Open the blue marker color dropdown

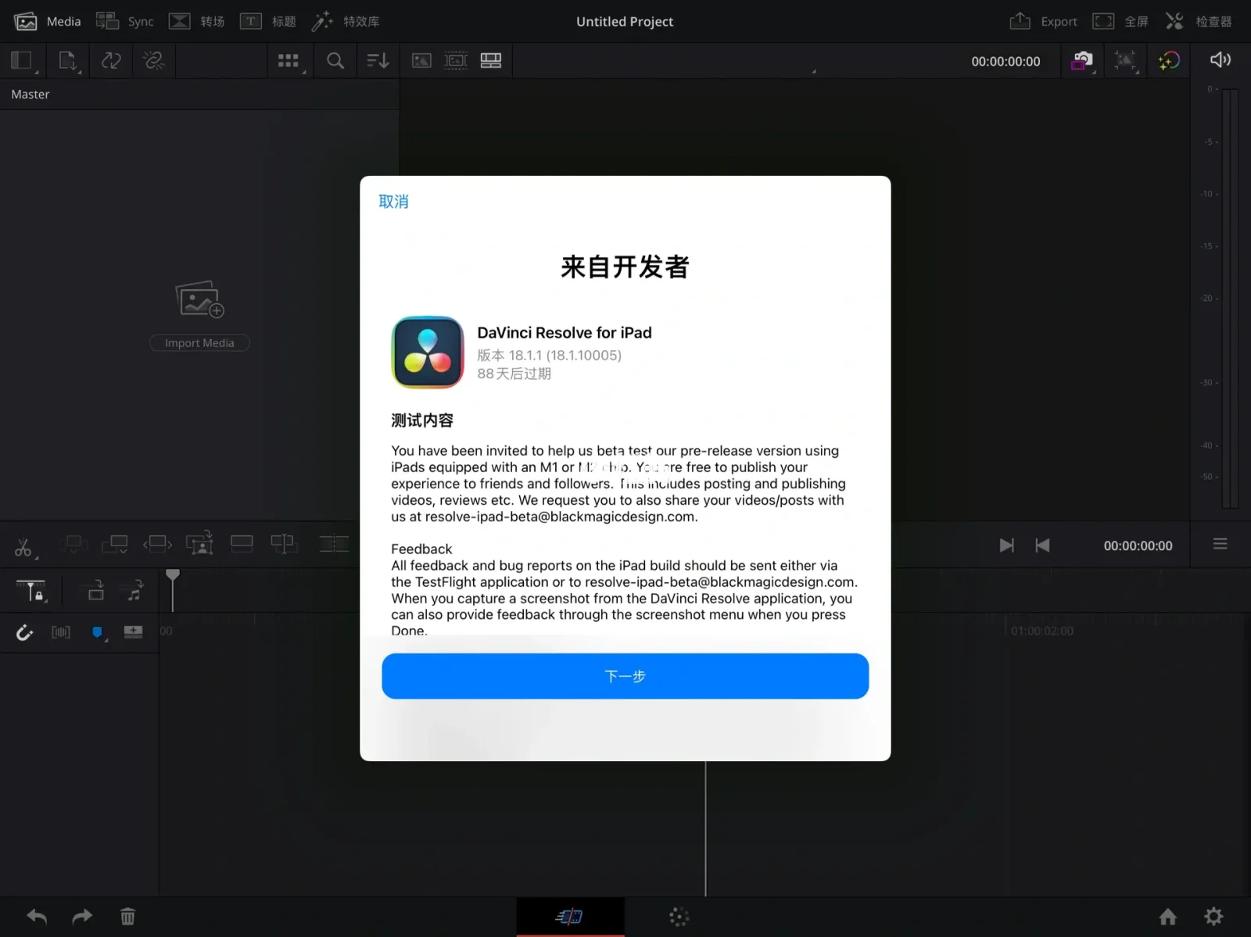tap(99, 633)
